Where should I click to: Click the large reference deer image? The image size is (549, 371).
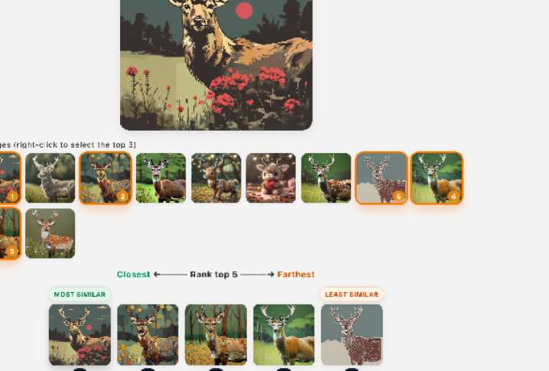[216, 65]
